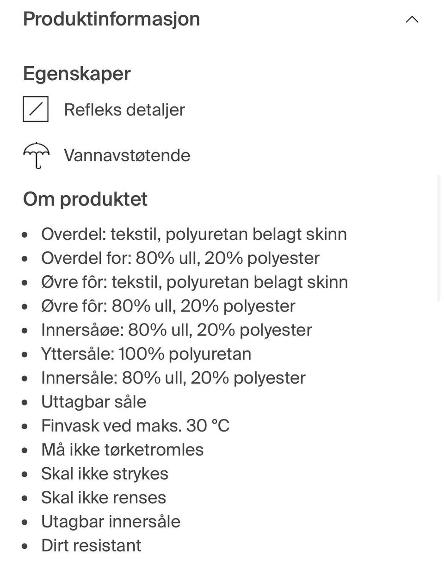Click the Om produktet heading
Image resolution: width=444 pixels, height=565 pixels.
(x=85, y=199)
